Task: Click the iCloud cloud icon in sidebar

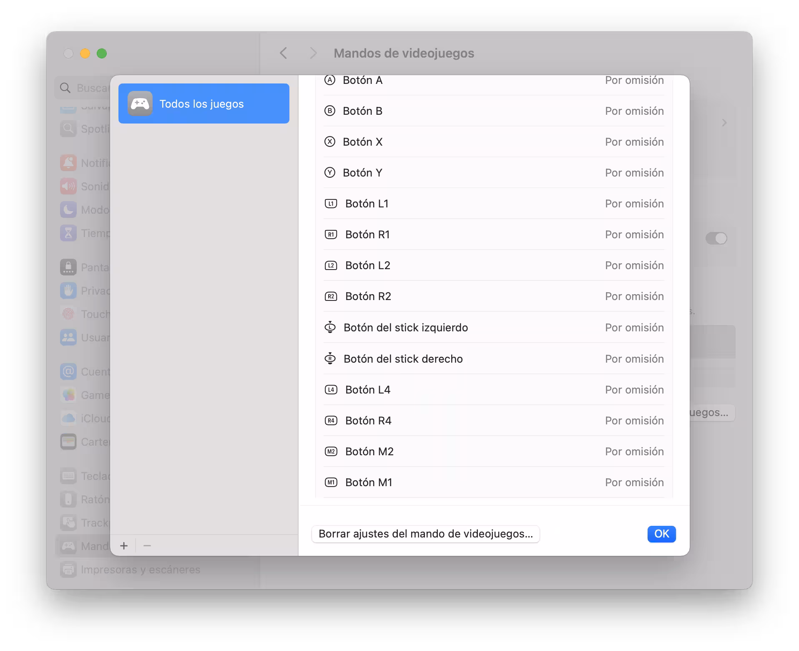Action: (68, 418)
